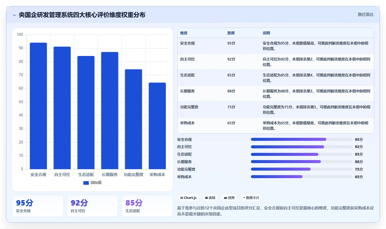Click description saying 本组数值最低
The width and height of the screenshot is (386, 229).
pyautogui.click(x=316, y=126)
